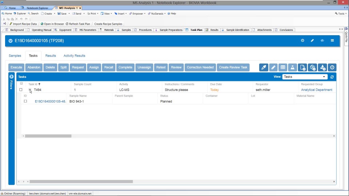Click the clock icon in blue header
The width and height of the screenshot is (349, 196).
[302, 40]
